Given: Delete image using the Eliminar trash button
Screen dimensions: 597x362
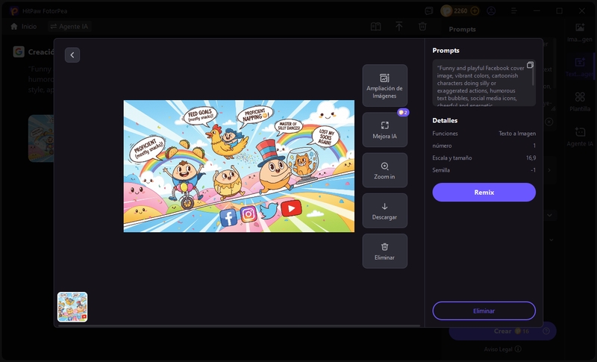Looking at the screenshot, I should 384,251.
